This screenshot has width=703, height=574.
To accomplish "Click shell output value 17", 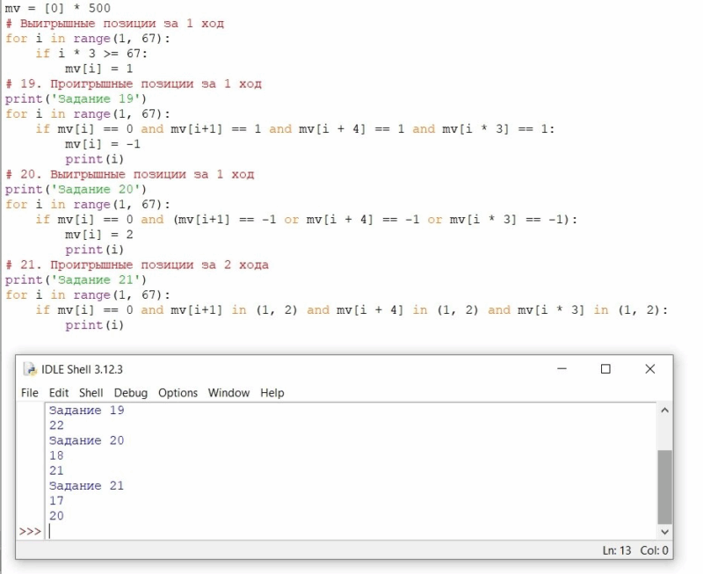I will pyautogui.click(x=56, y=500).
